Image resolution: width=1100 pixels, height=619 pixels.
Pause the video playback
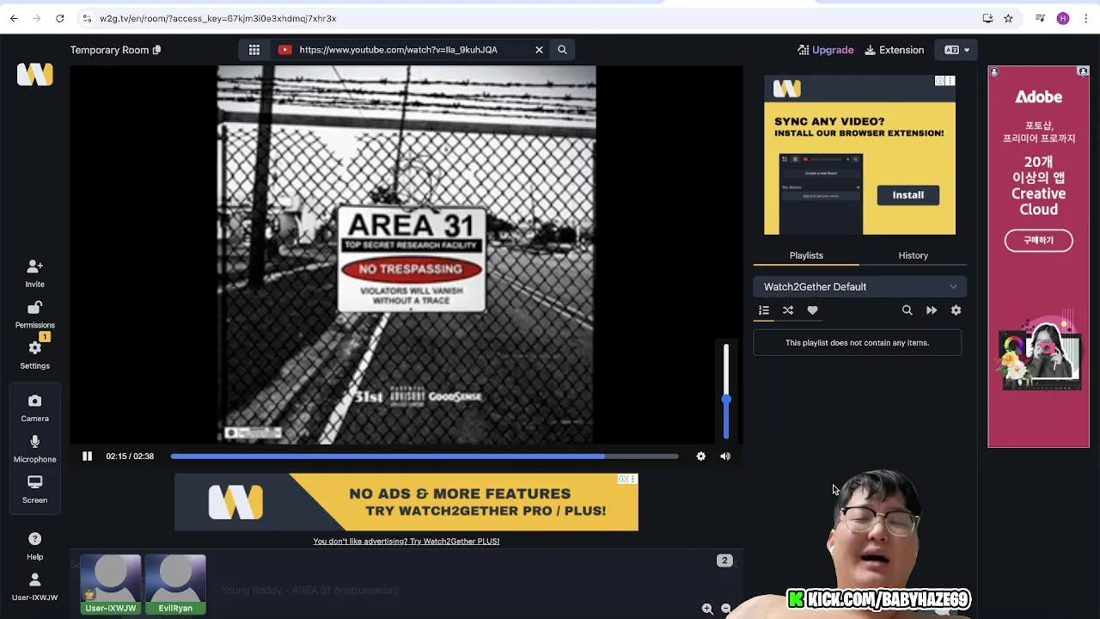pos(87,457)
